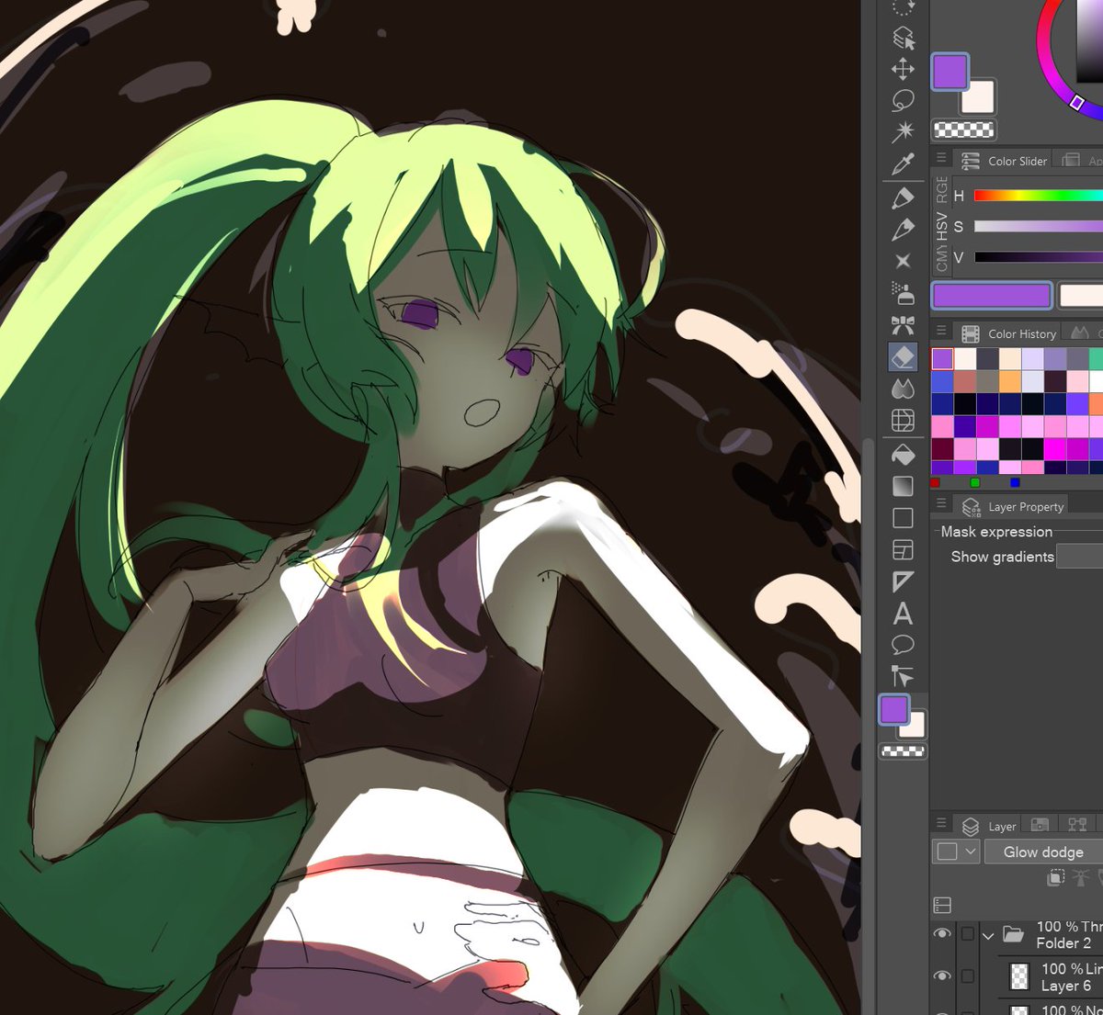Viewport: 1103px width, 1015px height.
Task: Open the tab beside Color Slider
Action: click(1079, 160)
